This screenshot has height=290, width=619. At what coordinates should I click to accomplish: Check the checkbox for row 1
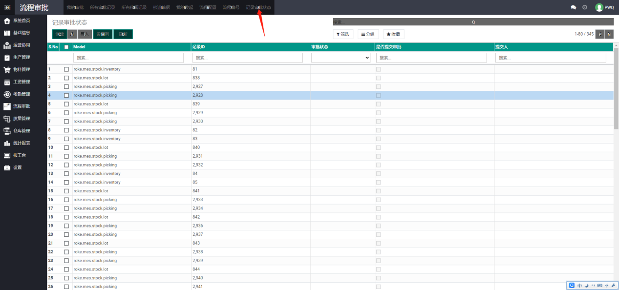coord(66,69)
